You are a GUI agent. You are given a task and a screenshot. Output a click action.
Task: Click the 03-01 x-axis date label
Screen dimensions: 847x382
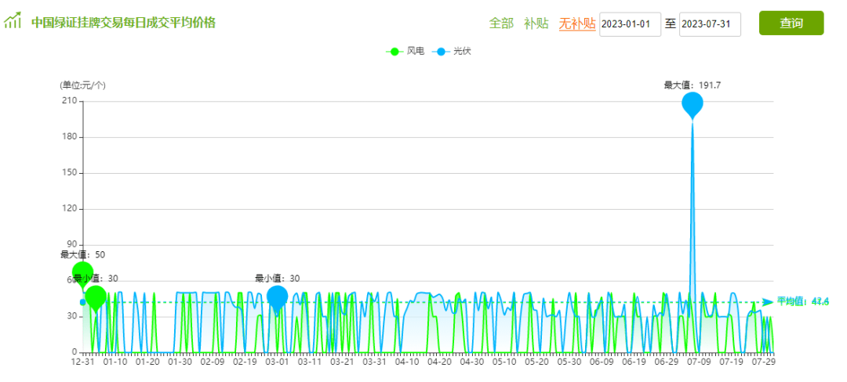tap(277, 362)
